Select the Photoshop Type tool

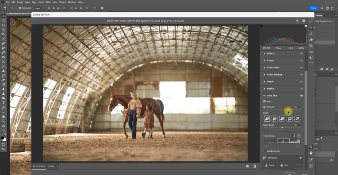pyautogui.click(x=4, y=103)
